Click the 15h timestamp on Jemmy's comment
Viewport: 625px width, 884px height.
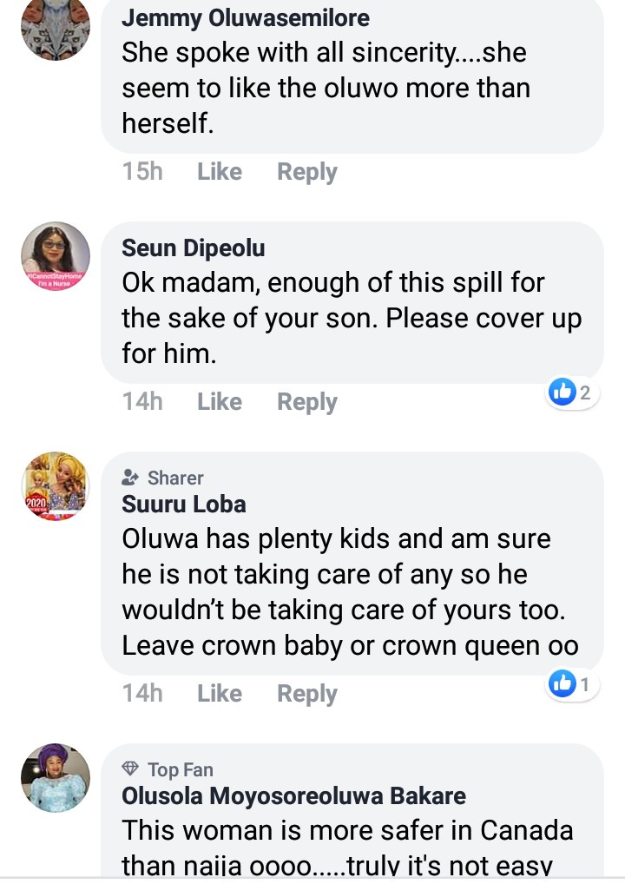point(142,172)
